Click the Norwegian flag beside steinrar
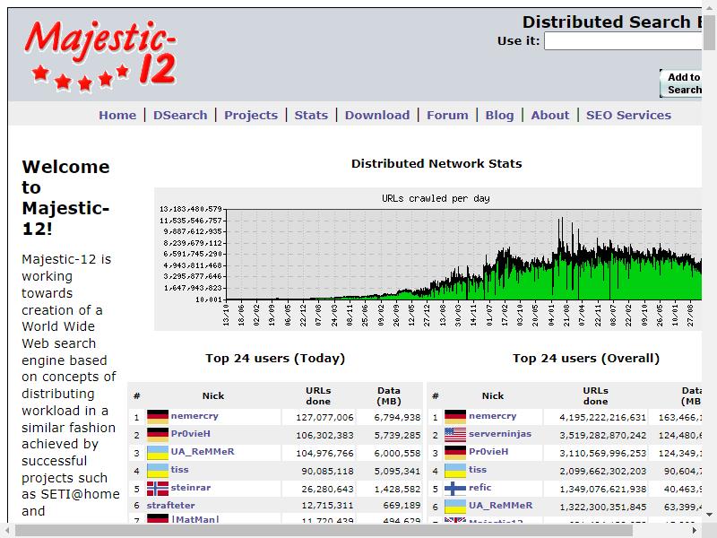This screenshot has width=717, height=538. 158,489
